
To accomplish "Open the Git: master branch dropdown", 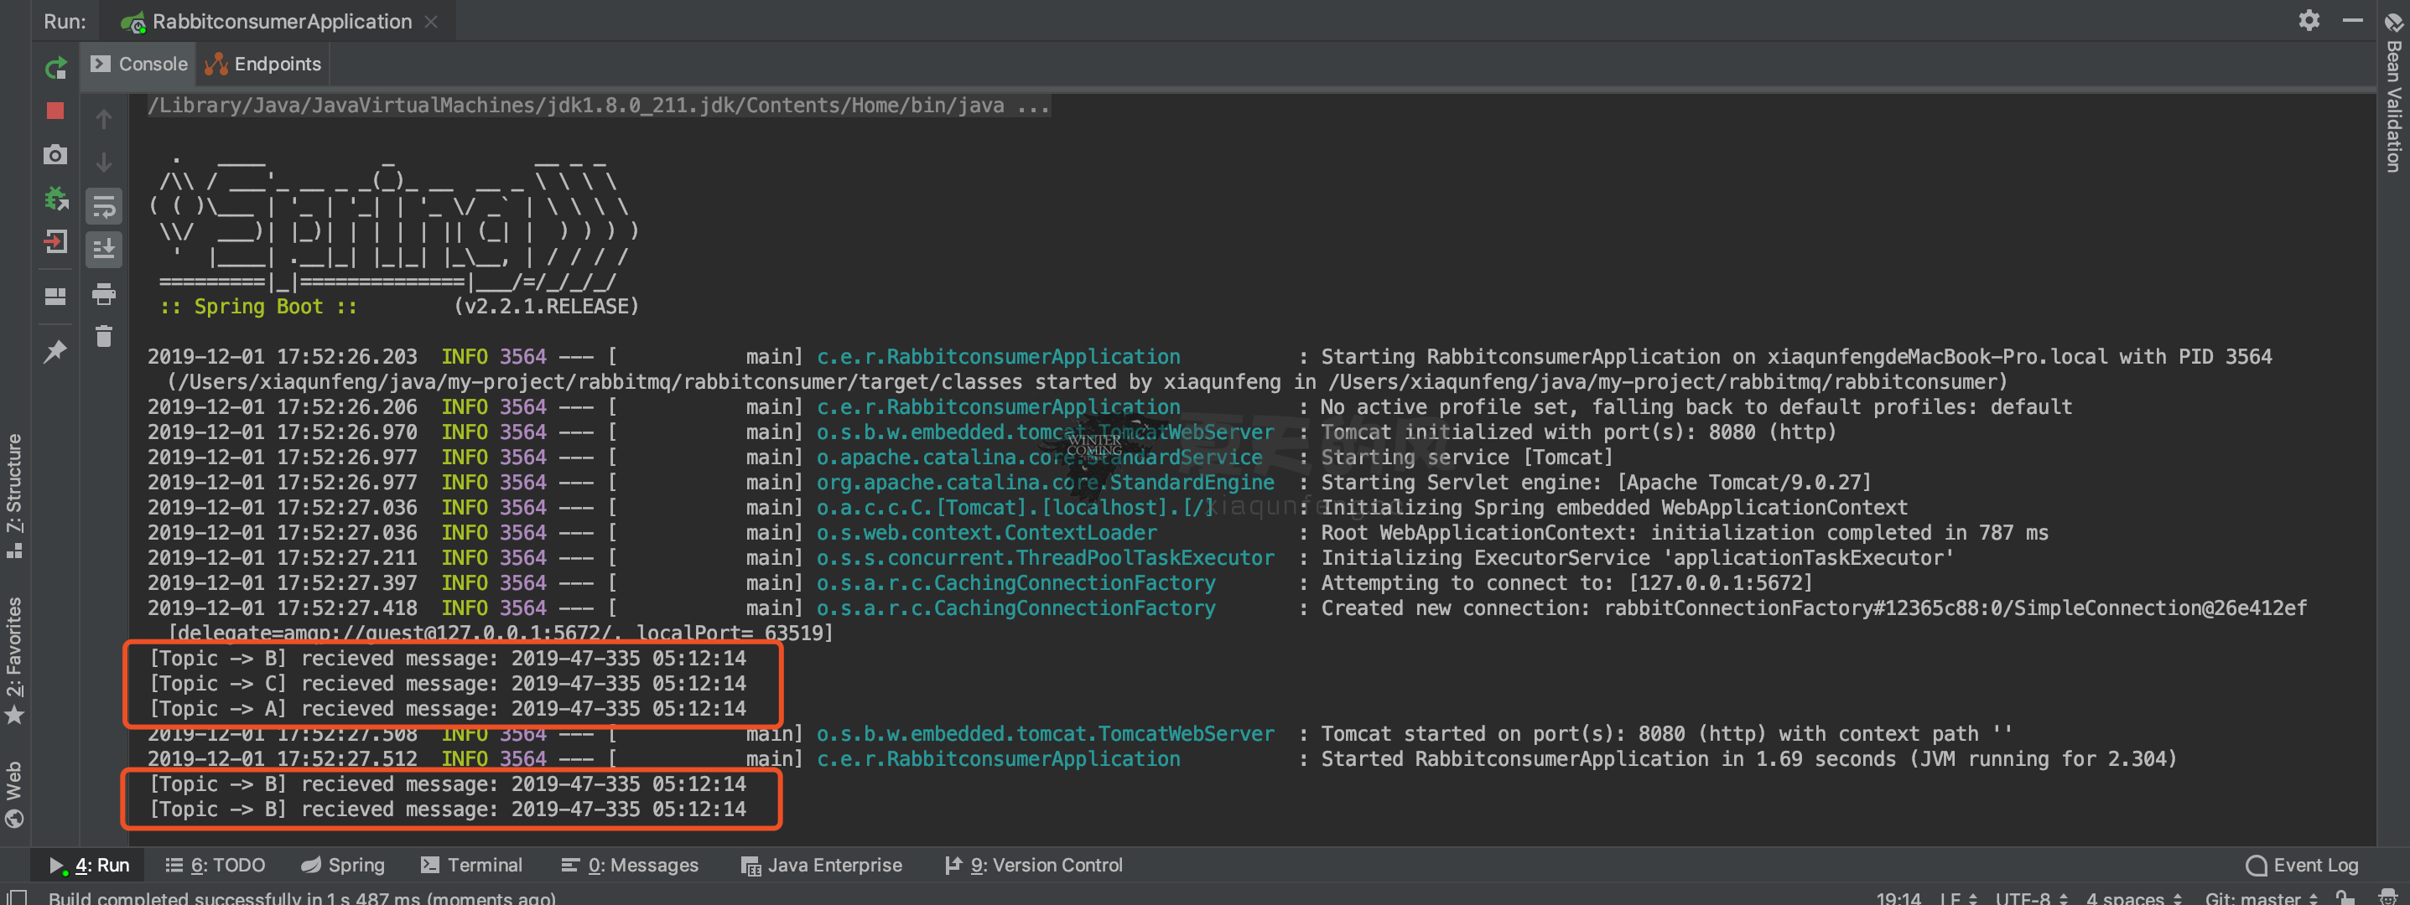I will tap(2259, 897).
